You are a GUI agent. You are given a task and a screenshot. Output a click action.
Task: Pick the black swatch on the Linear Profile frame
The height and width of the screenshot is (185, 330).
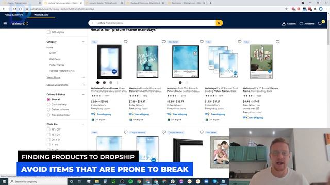[x=97, y=83]
